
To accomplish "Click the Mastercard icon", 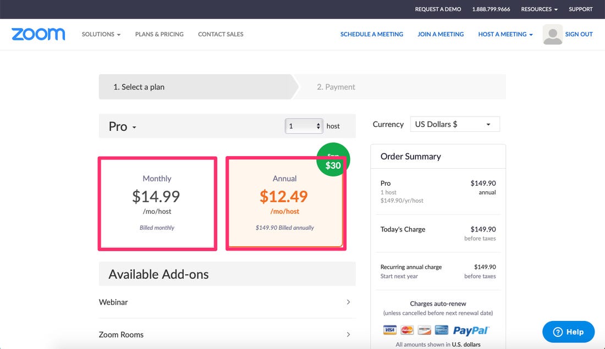I will 407,330.
